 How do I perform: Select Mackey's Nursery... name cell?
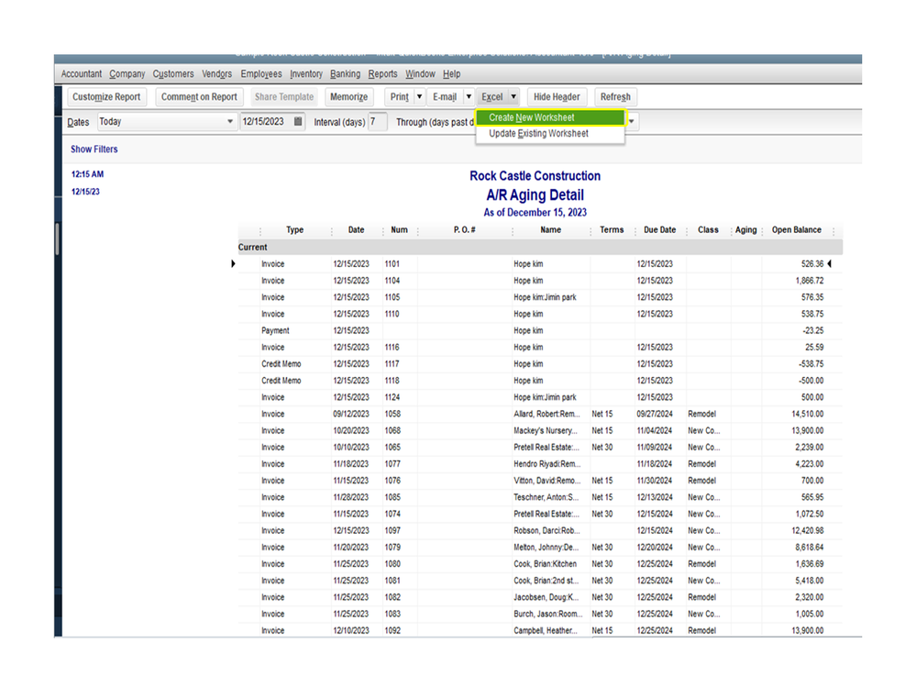pyautogui.click(x=546, y=430)
